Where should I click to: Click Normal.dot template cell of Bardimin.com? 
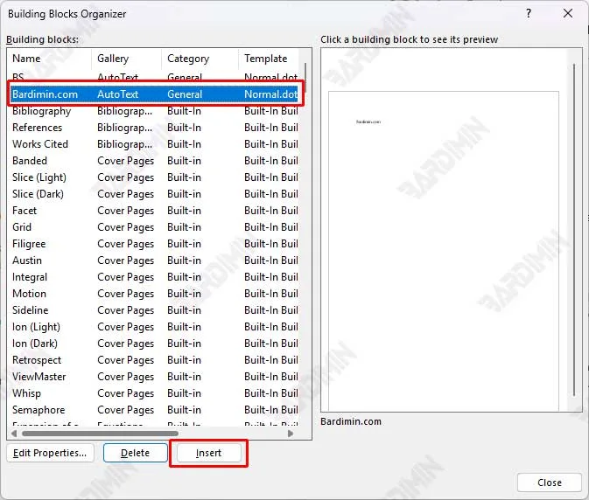tap(270, 94)
